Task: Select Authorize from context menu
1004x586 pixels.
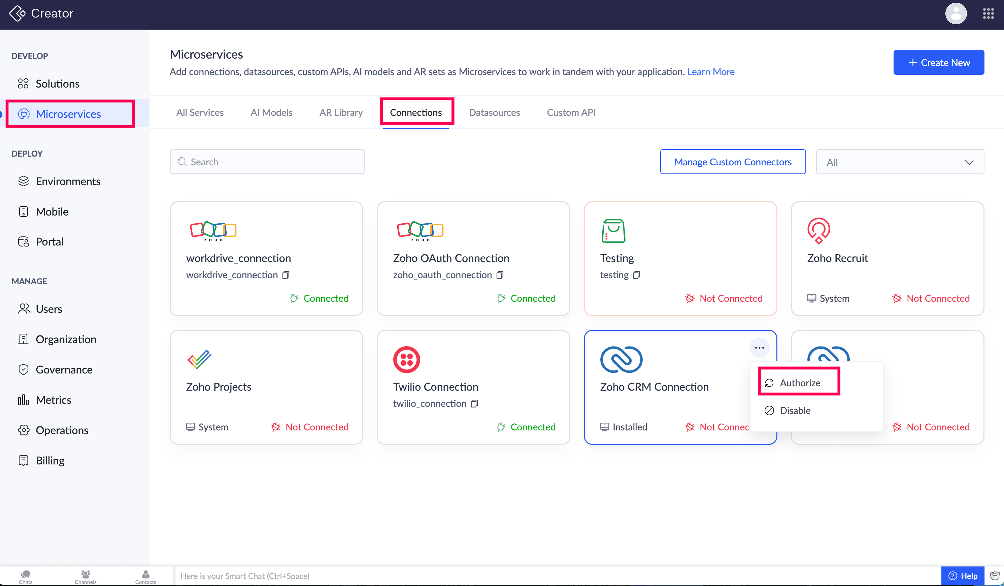Action: 799,383
